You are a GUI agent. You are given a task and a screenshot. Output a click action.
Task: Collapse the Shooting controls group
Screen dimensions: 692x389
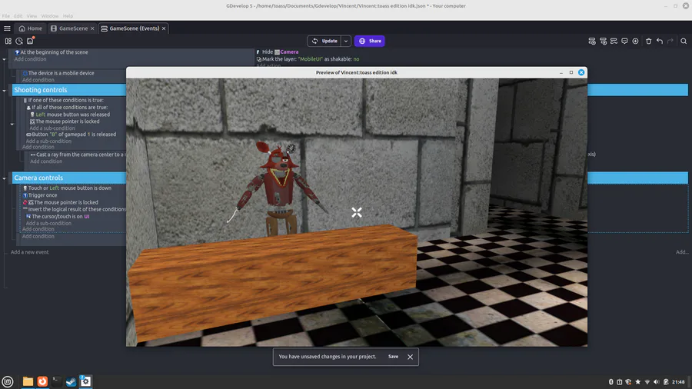click(5, 91)
